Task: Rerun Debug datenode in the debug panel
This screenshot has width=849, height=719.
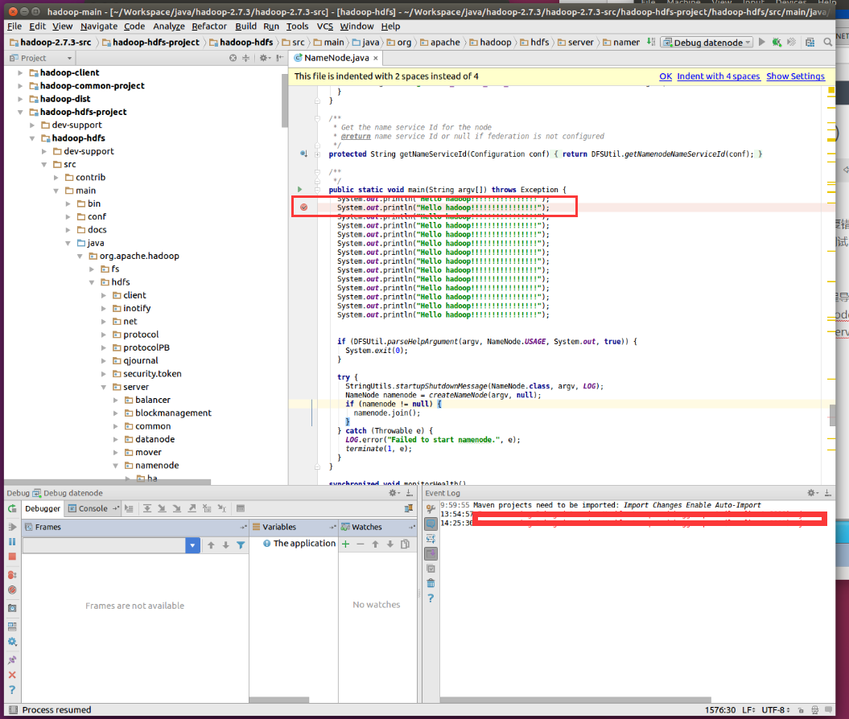Action: click(x=12, y=508)
